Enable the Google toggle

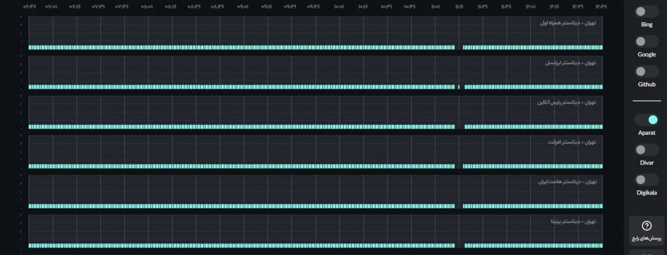(x=647, y=41)
